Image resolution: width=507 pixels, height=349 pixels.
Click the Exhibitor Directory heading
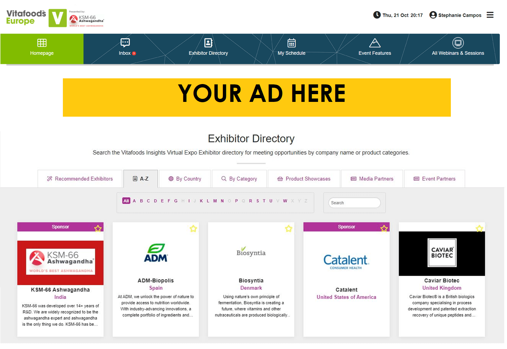(251, 139)
